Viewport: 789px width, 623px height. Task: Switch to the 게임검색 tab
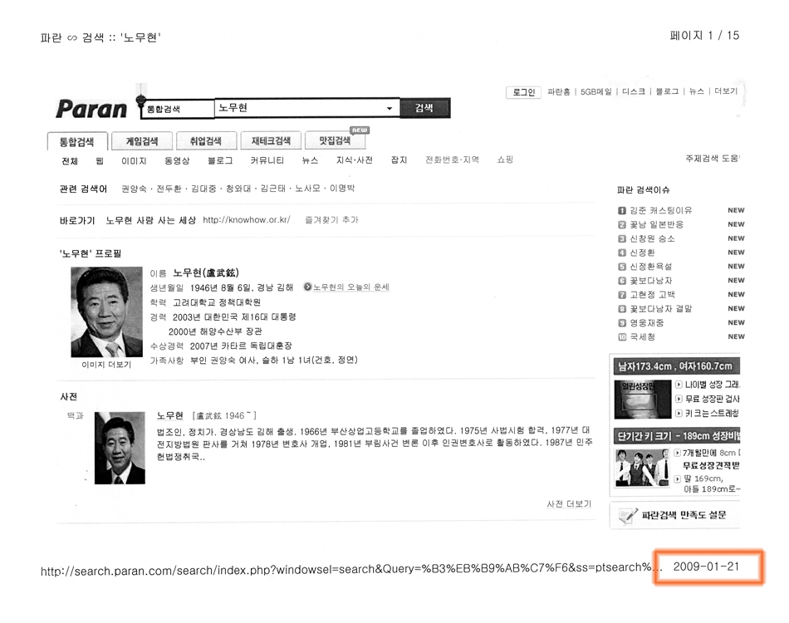point(142,141)
